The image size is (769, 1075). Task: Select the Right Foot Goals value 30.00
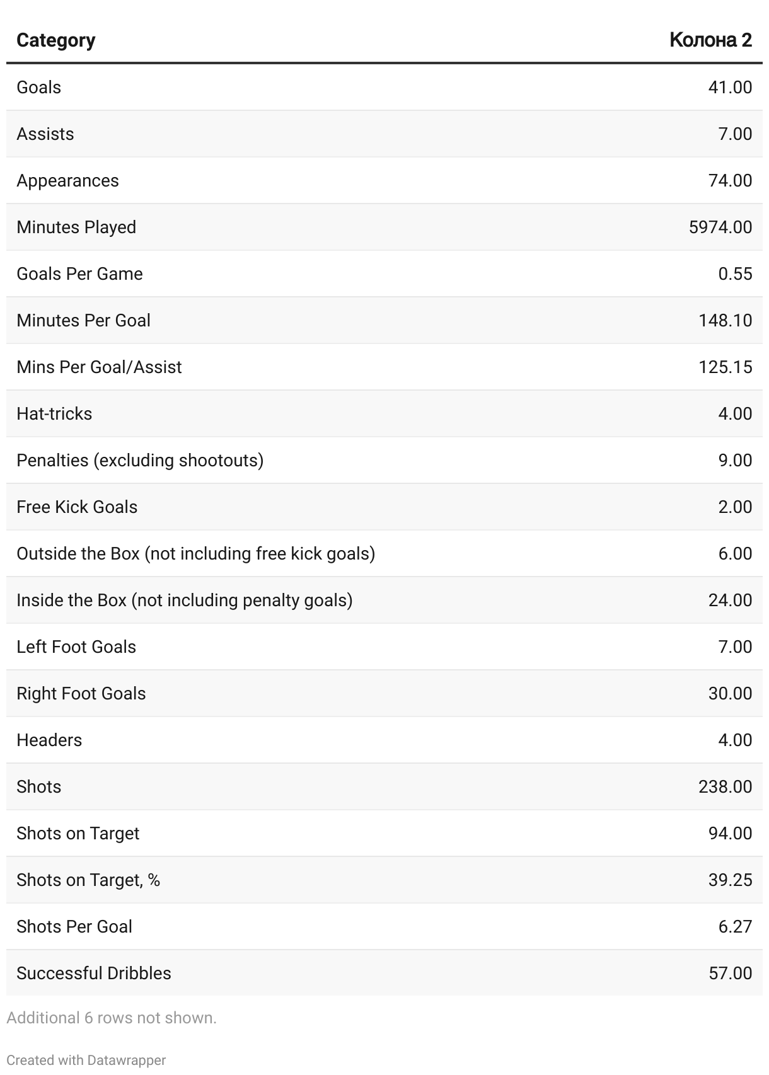pos(730,693)
